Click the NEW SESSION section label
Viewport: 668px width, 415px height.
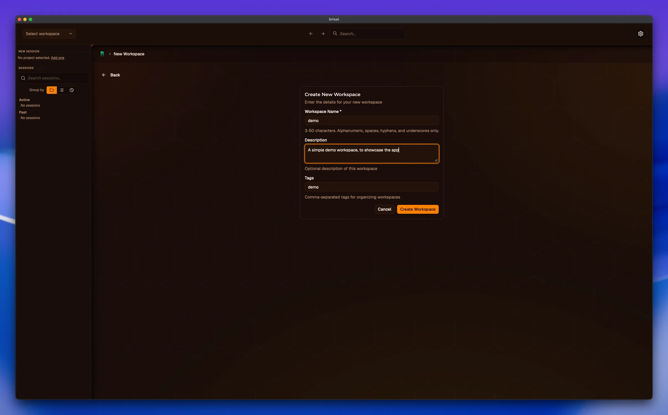coord(29,51)
